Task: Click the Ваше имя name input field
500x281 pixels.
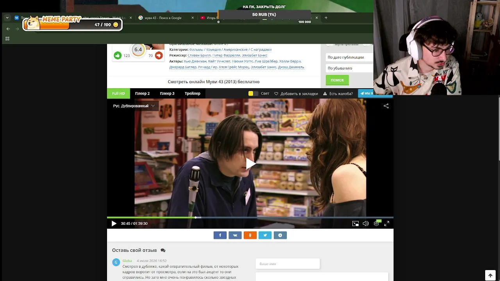Action: point(287,264)
